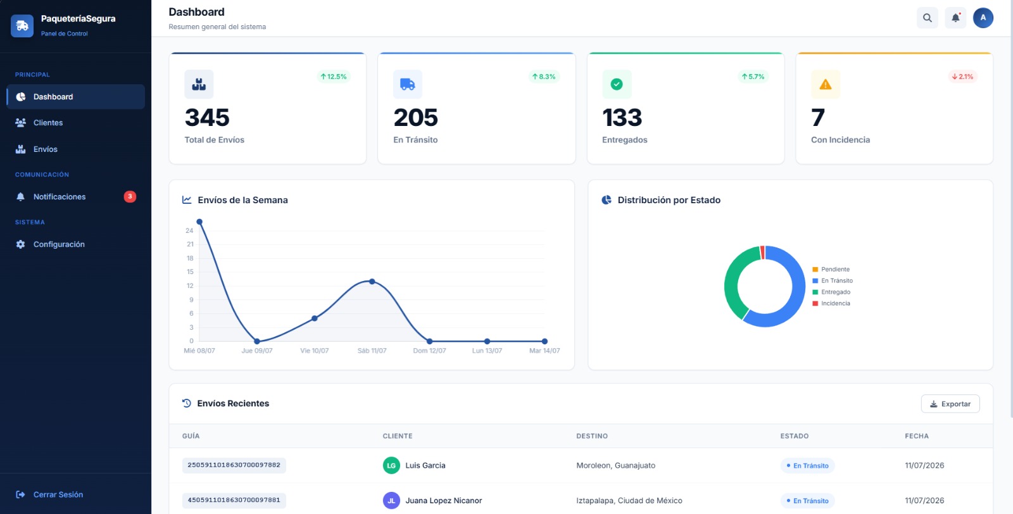Viewport: 1013px width, 514px height.
Task: Click the Mié 08/07 data point on chart
Action: tap(199, 222)
